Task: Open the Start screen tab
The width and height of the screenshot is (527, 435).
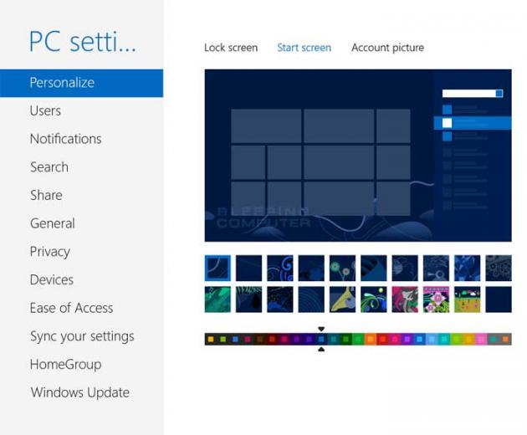Action: pyautogui.click(x=304, y=48)
